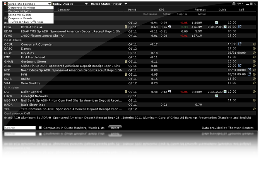Select the Concurrent Computer company name
The height and width of the screenshot is (193, 260).
pyautogui.click(x=37, y=44)
